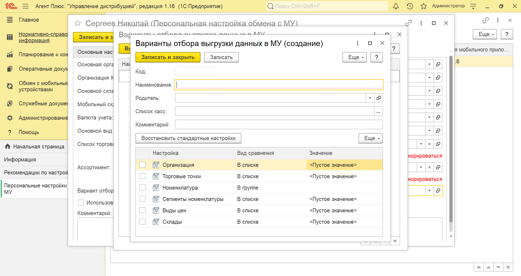This screenshot has height=276, width=521.
Task: Click the Главное section icon
Action: 10,20
